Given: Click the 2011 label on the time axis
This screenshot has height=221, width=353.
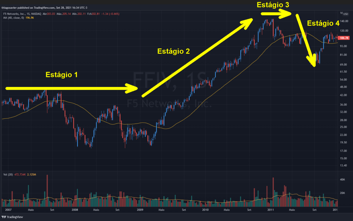Looking at the screenshot, I should coord(271,210).
